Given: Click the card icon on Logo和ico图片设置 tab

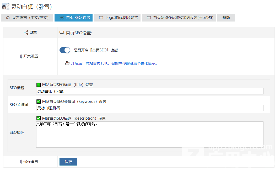Looking at the screenshot, I should tap(101, 18).
